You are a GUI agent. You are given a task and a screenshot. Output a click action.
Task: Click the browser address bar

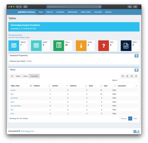tap(74, 7)
